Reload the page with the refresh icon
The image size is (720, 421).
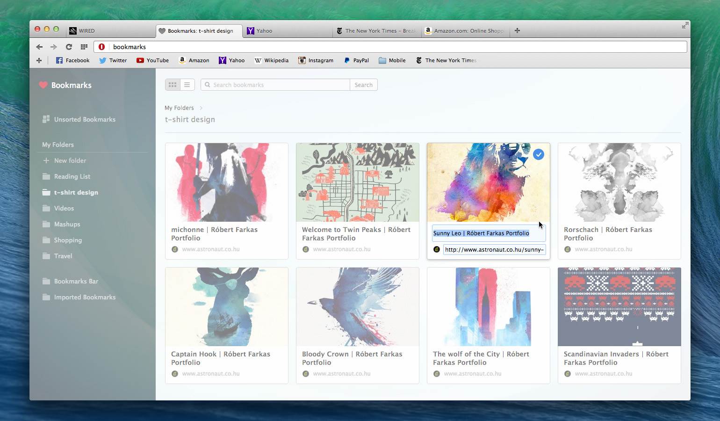tap(69, 47)
